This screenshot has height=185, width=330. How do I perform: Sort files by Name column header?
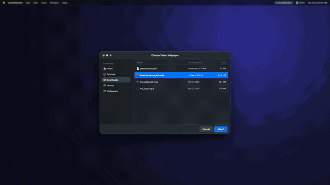pos(139,63)
